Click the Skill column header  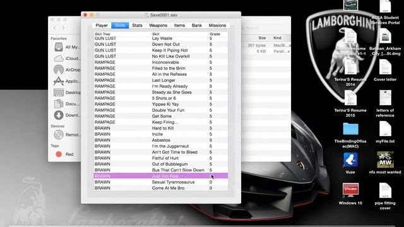click(156, 34)
